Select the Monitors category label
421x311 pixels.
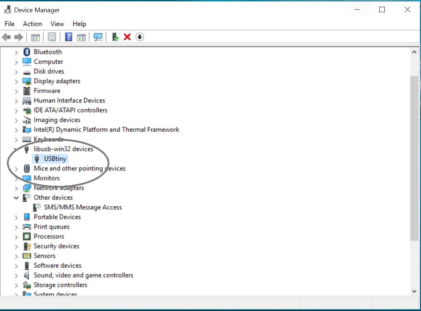(47, 178)
